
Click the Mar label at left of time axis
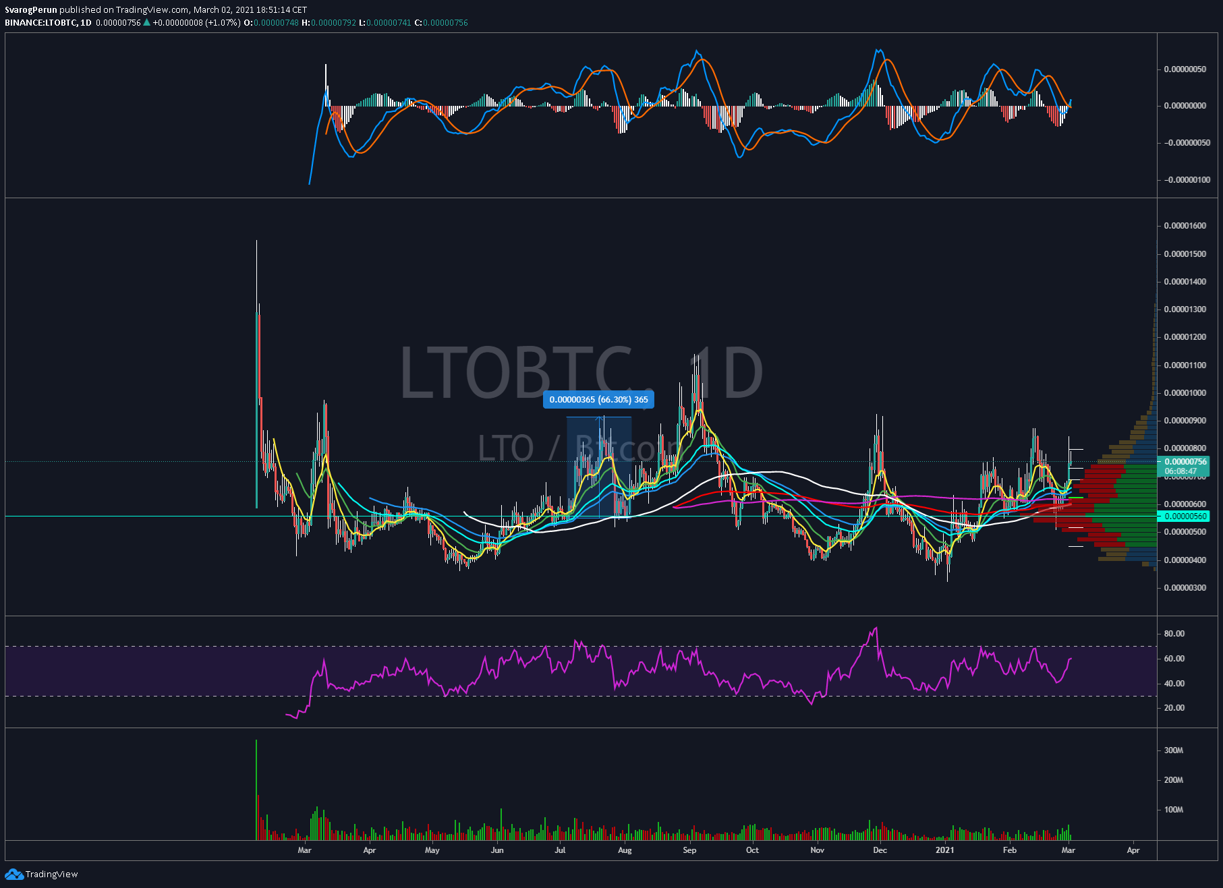click(304, 850)
